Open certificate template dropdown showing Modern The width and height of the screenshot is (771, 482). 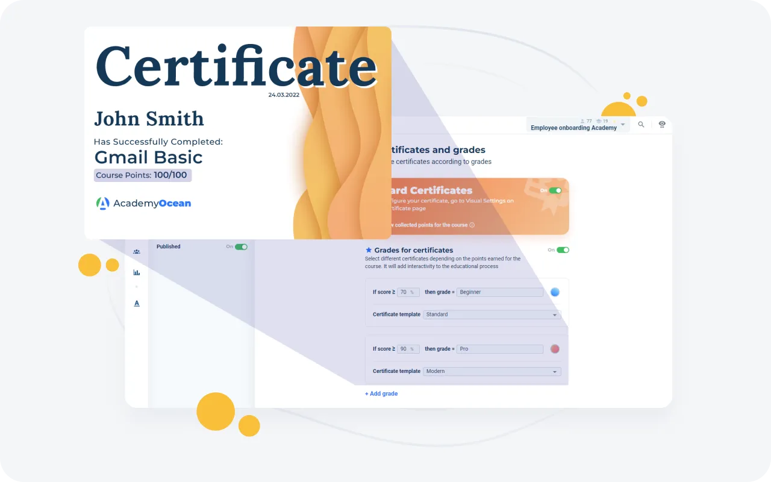pos(492,371)
